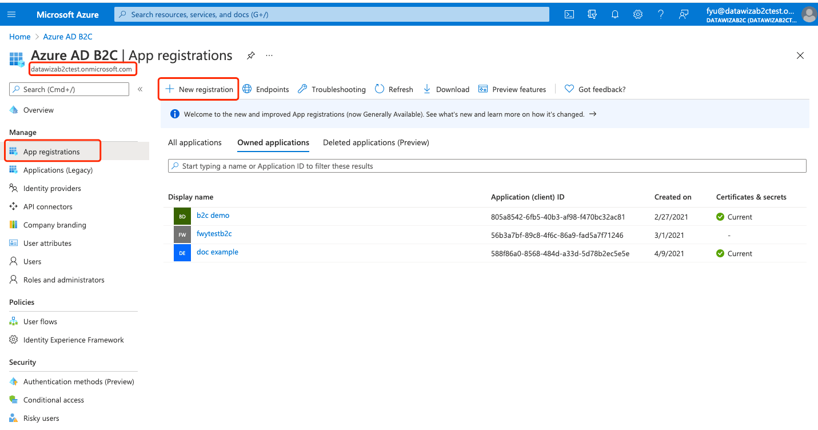The width and height of the screenshot is (818, 430).
Task: Open Overview in the sidebar
Action: [x=38, y=110]
